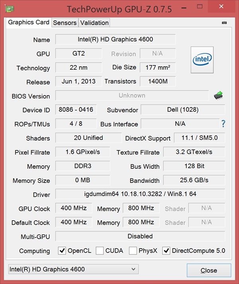
Task: Click the GPU Clock row Shader N/A field
Action: coord(207,208)
